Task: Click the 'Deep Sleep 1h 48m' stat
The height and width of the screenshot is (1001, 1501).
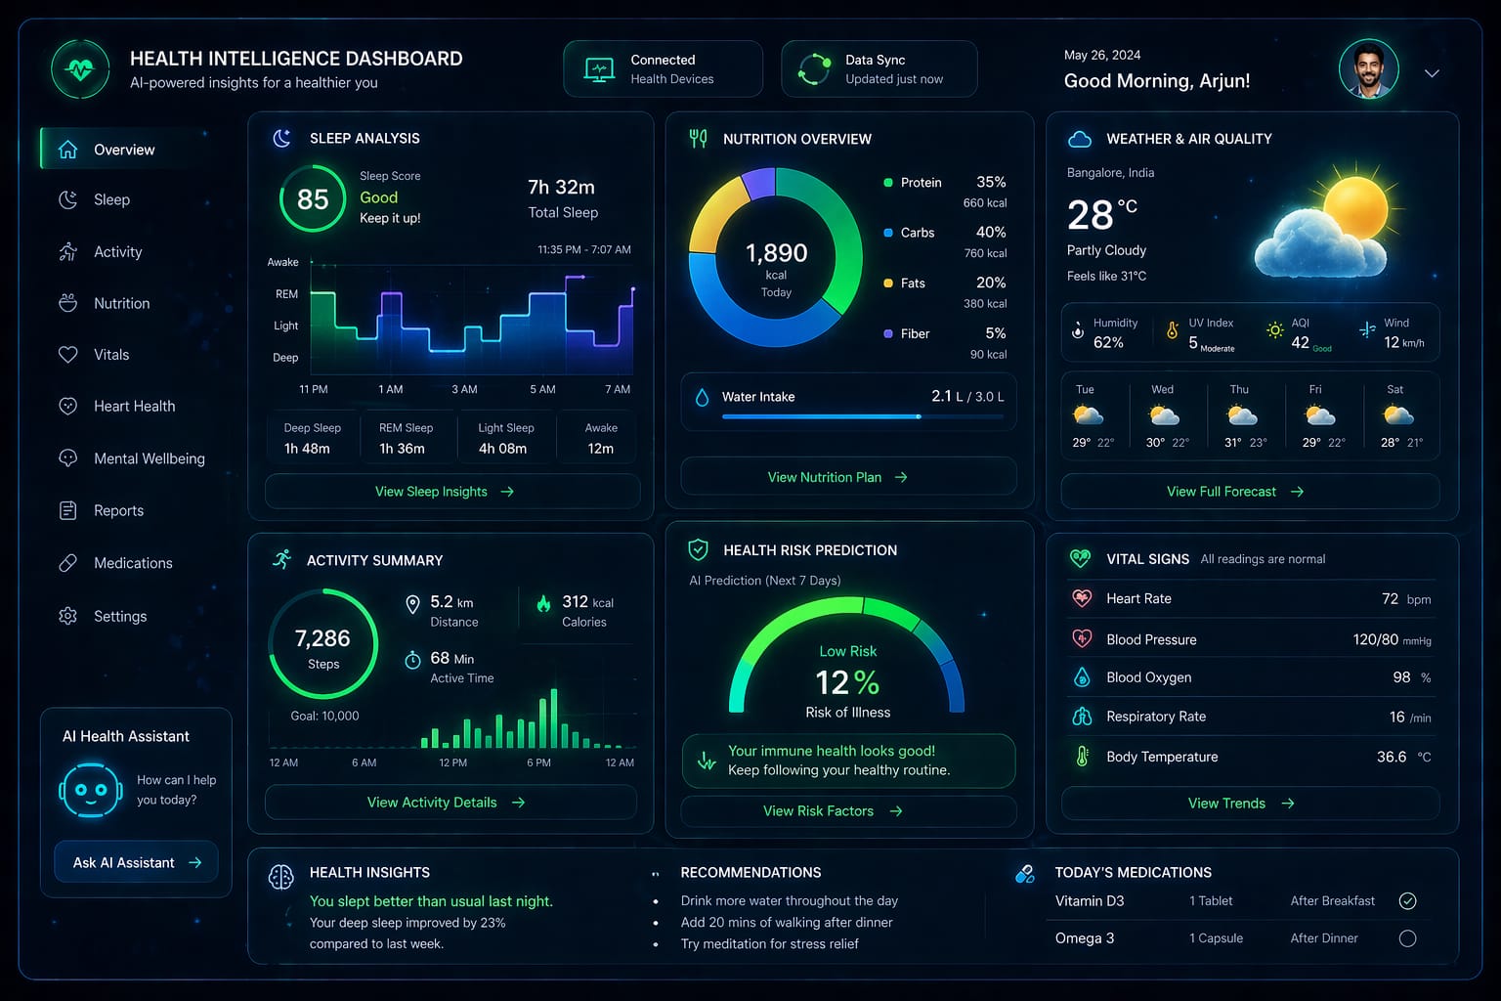Action: 313,439
